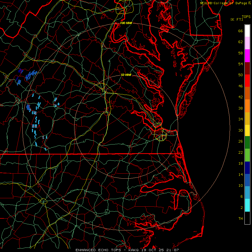
Task: Click the 22 legend value label
Action: (x=241, y=152)
